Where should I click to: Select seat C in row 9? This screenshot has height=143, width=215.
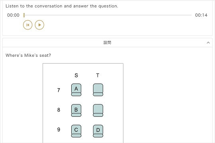pyautogui.click(x=76, y=131)
